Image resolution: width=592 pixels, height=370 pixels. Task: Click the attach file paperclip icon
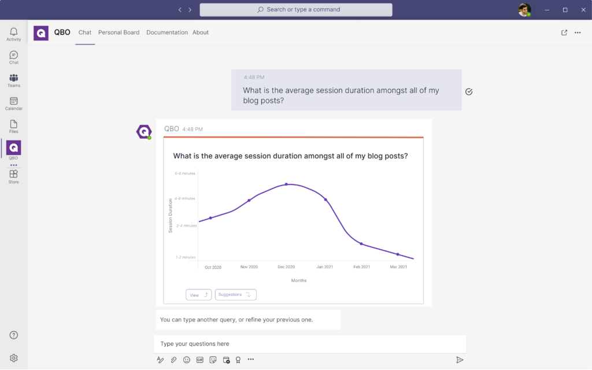(x=173, y=360)
